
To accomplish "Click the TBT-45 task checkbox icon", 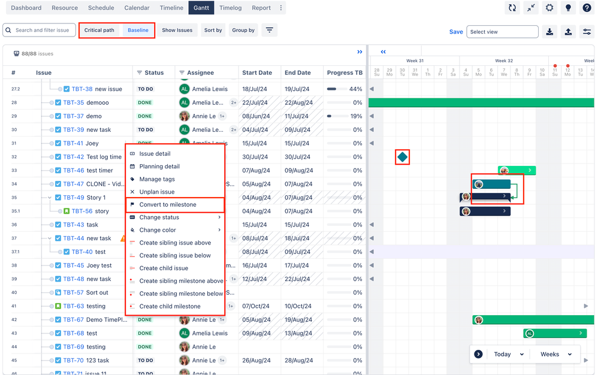I will coord(58,265).
